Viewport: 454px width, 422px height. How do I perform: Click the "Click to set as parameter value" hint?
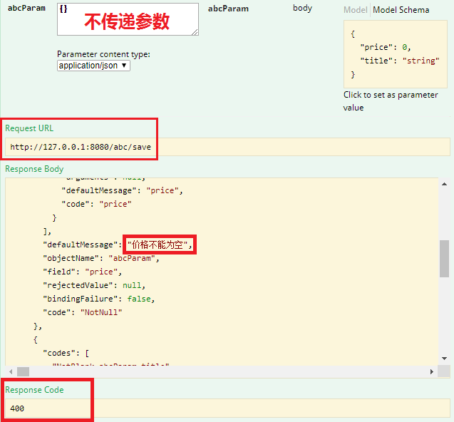tap(391, 101)
